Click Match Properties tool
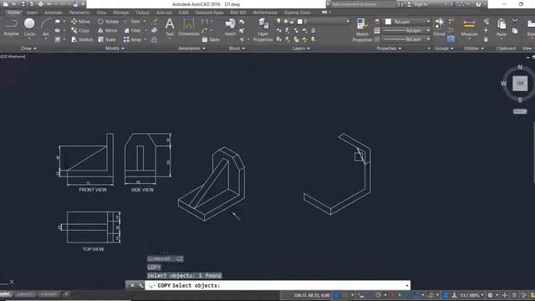This screenshot has width=535, height=301. [362, 30]
